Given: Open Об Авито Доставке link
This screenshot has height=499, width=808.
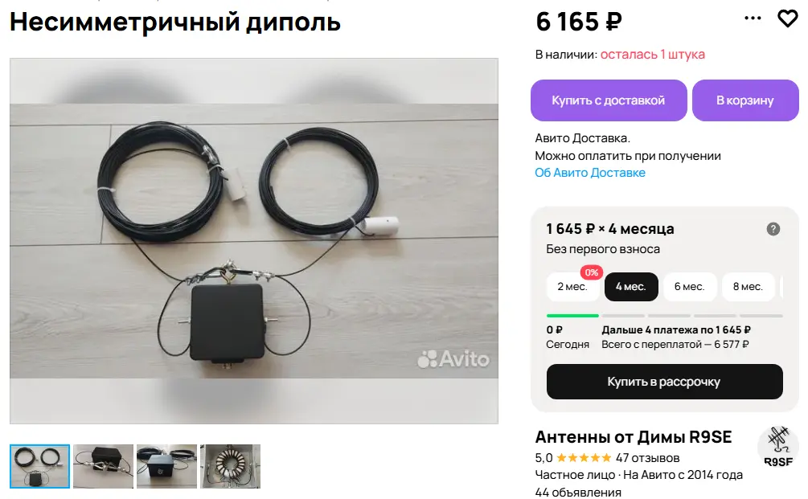Looking at the screenshot, I should click(590, 173).
